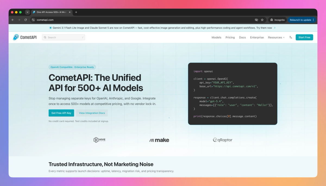Click the CometAPI Unified API headline
Viewport: 326px width, 186px height.
(x=96, y=83)
